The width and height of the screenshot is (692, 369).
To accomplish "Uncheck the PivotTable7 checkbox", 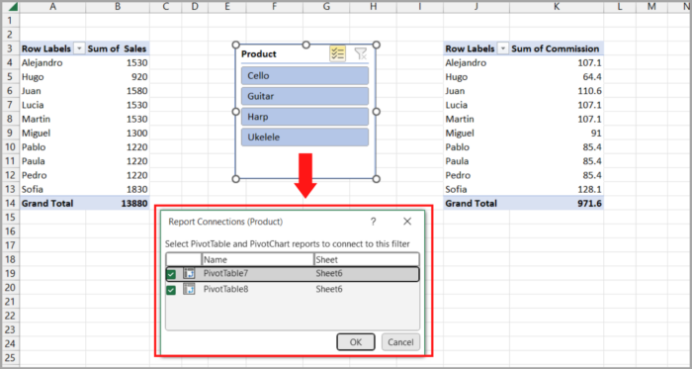I will (x=171, y=274).
